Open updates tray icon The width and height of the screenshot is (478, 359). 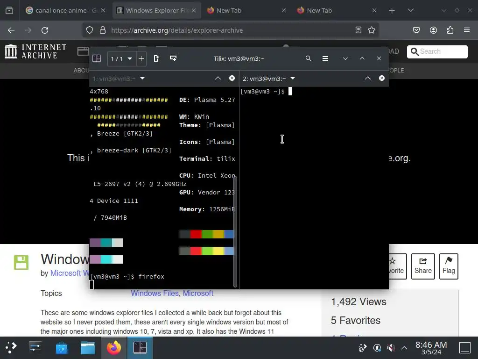tap(377, 348)
